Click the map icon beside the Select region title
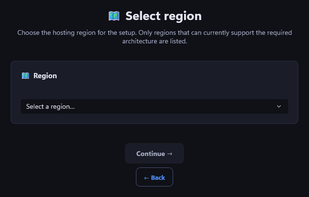This screenshot has width=309, height=197. 114,16
